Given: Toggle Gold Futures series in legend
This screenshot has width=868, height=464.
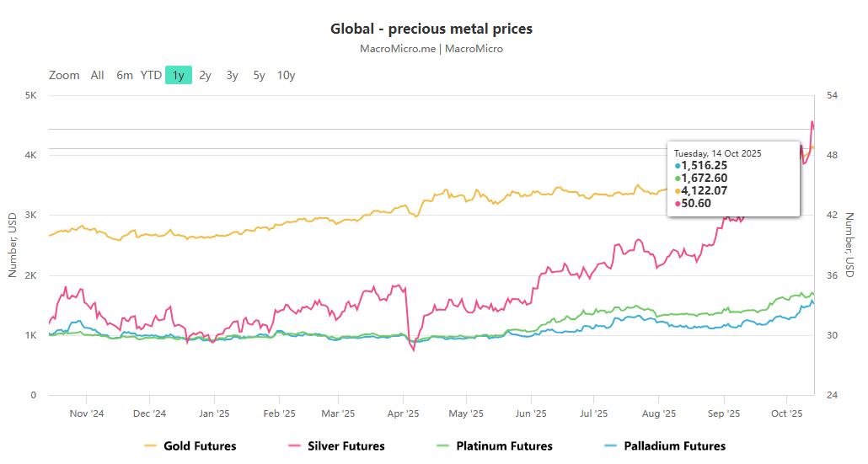Looking at the screenshot, I should (x=200, y=446).
